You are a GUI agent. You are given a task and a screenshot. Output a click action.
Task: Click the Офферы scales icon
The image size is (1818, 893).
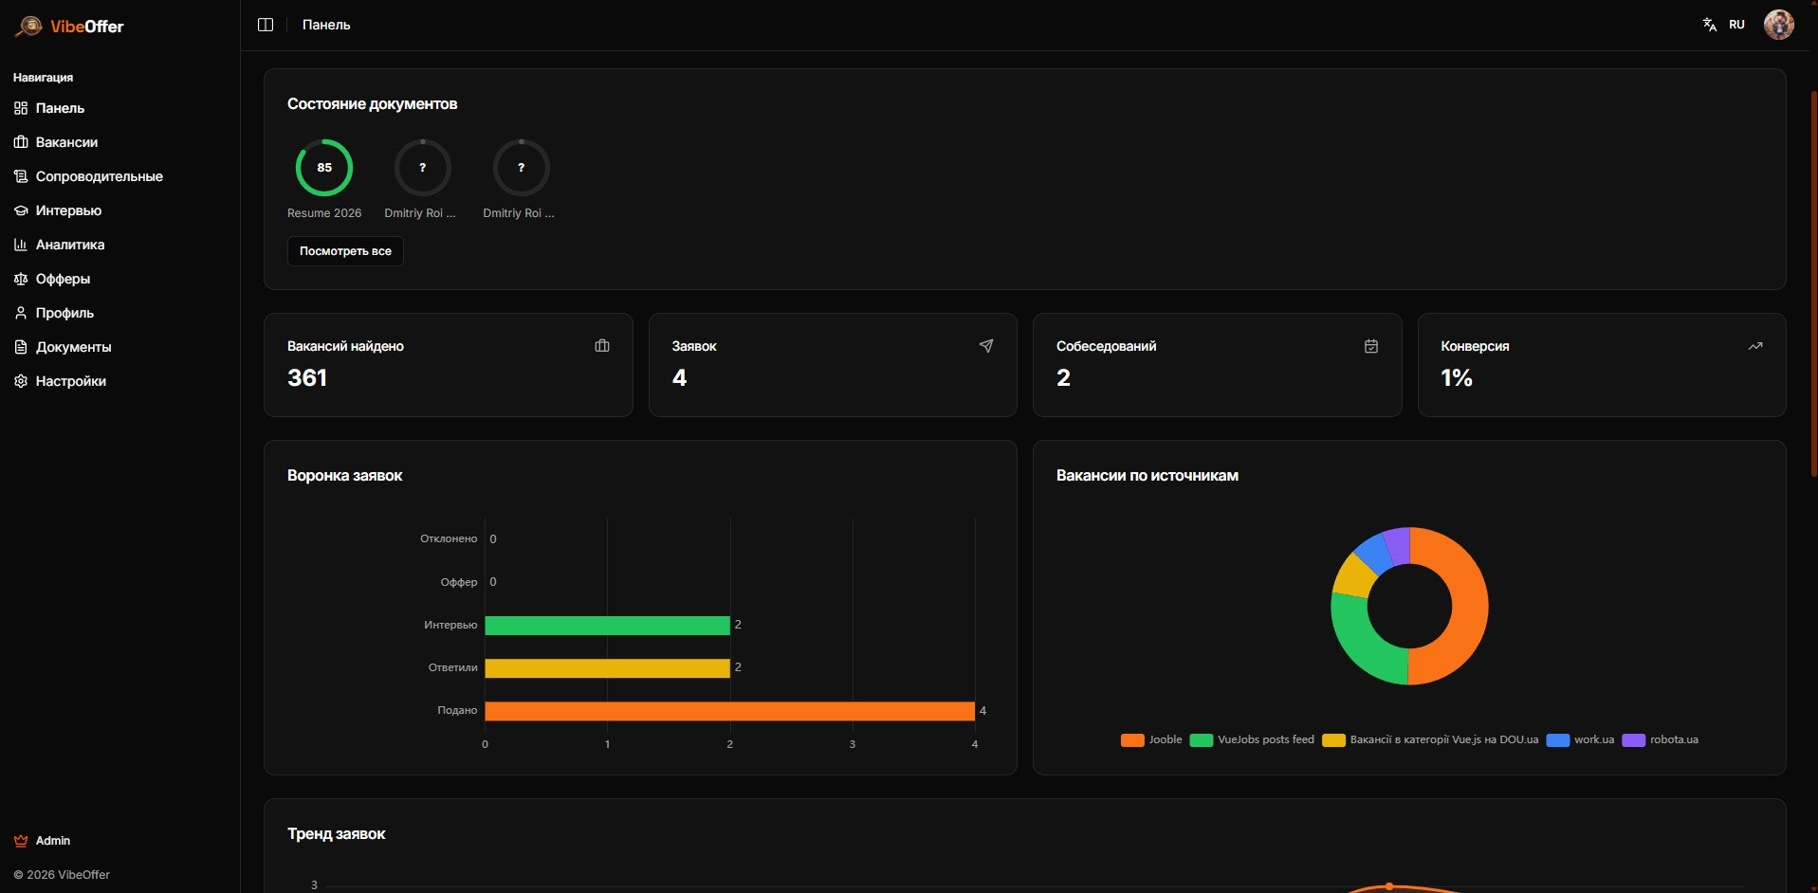21,279
